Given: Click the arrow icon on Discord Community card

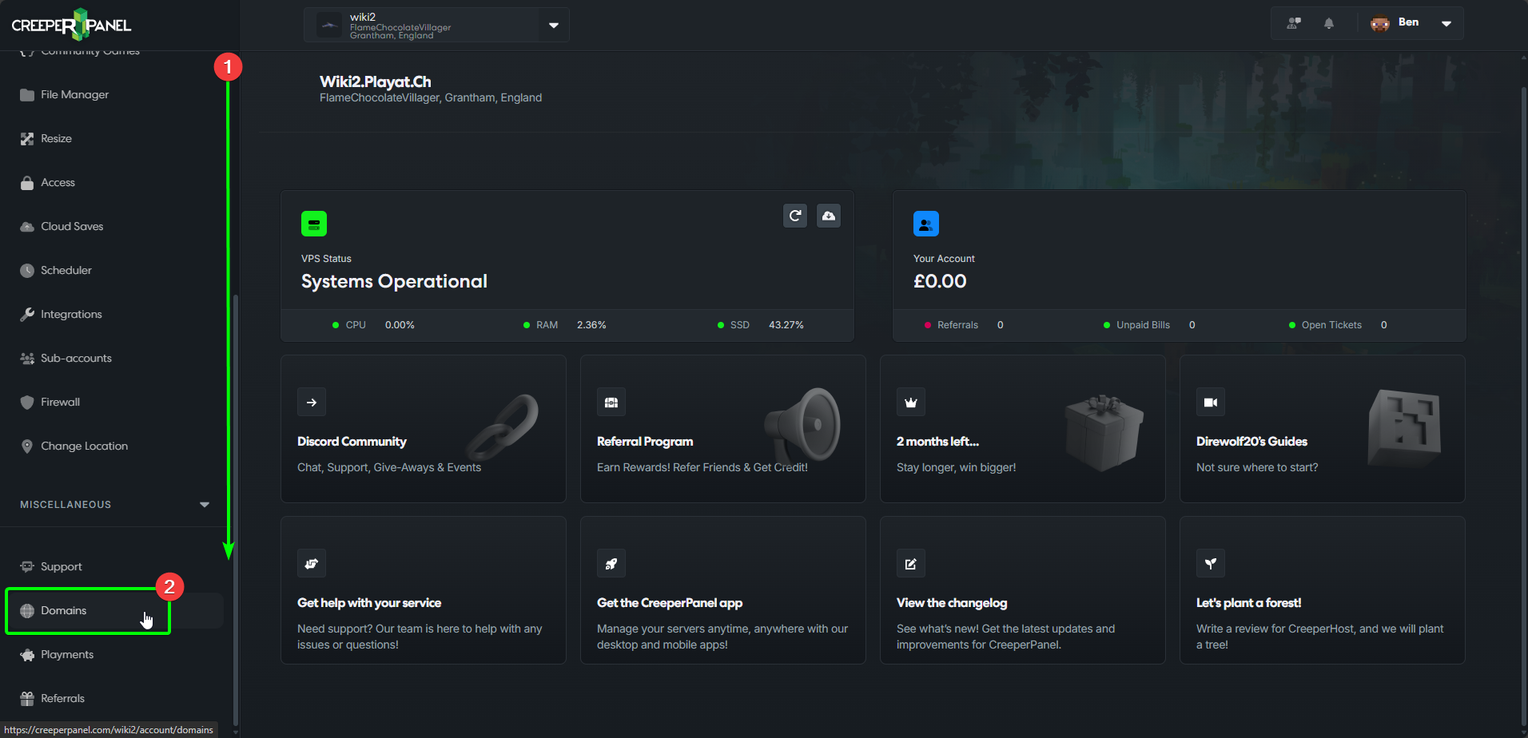Looking at the screenshot, I should (311, 403).
